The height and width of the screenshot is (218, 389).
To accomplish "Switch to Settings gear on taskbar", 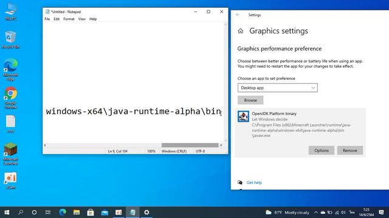I will point(146,213).
